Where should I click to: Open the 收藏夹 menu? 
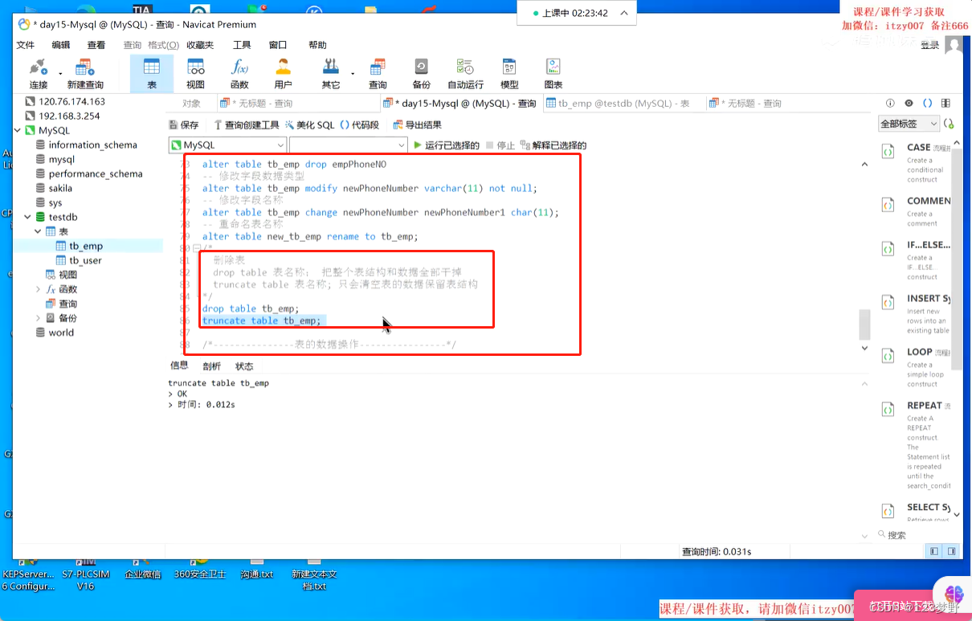click(200, 45)
